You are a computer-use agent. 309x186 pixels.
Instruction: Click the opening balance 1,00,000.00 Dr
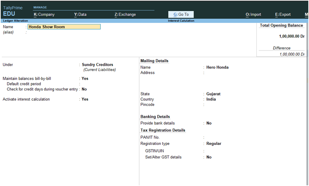coord(292,36)
